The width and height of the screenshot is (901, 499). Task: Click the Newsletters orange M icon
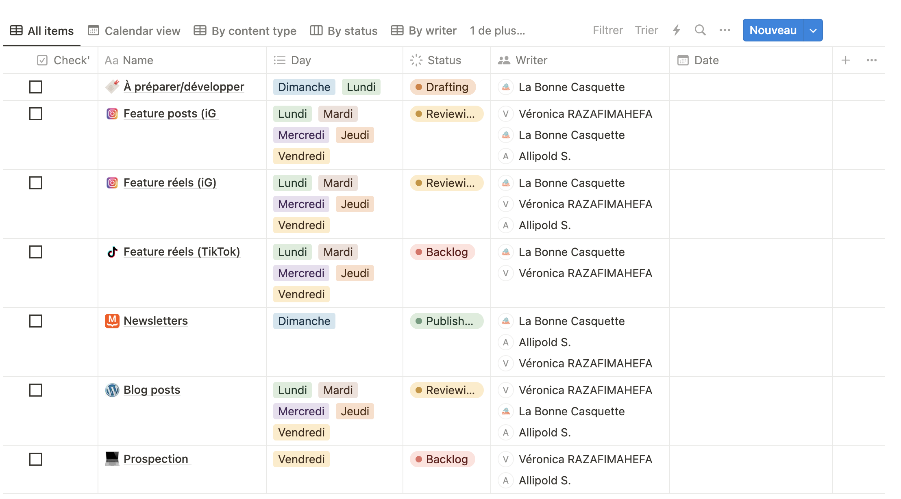coord(112,321)
